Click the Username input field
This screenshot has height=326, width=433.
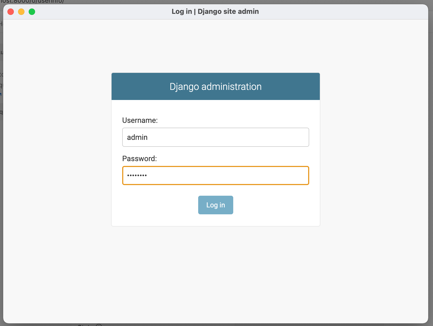pos(215,137)
